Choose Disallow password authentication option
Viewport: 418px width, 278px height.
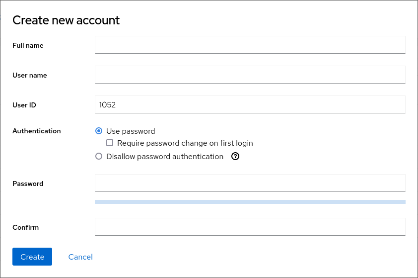98,156
